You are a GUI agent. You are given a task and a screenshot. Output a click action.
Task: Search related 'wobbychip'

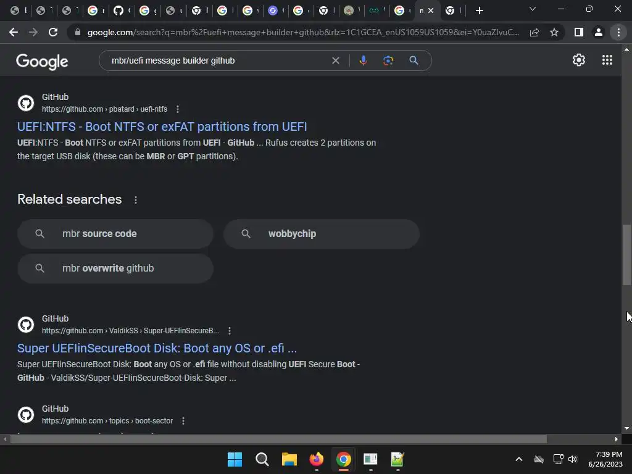tap(322, 234)
